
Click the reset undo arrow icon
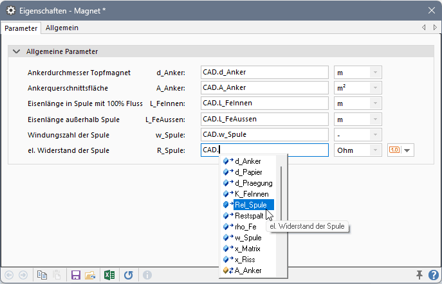(x=129, y=275)
